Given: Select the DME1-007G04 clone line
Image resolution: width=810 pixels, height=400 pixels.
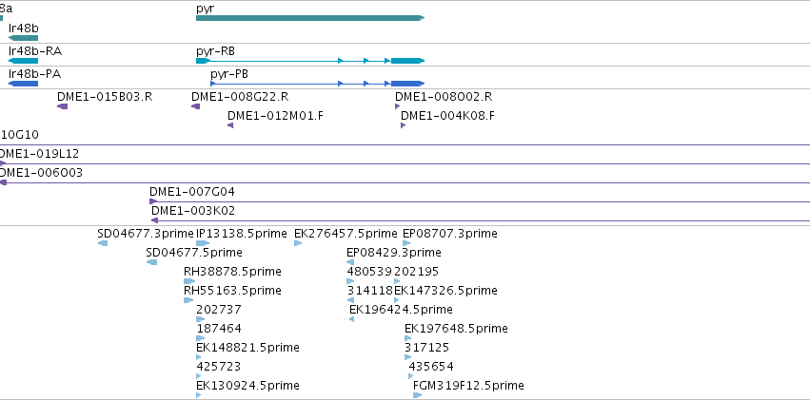Looking at the screenshot, I should coord(480,201).
